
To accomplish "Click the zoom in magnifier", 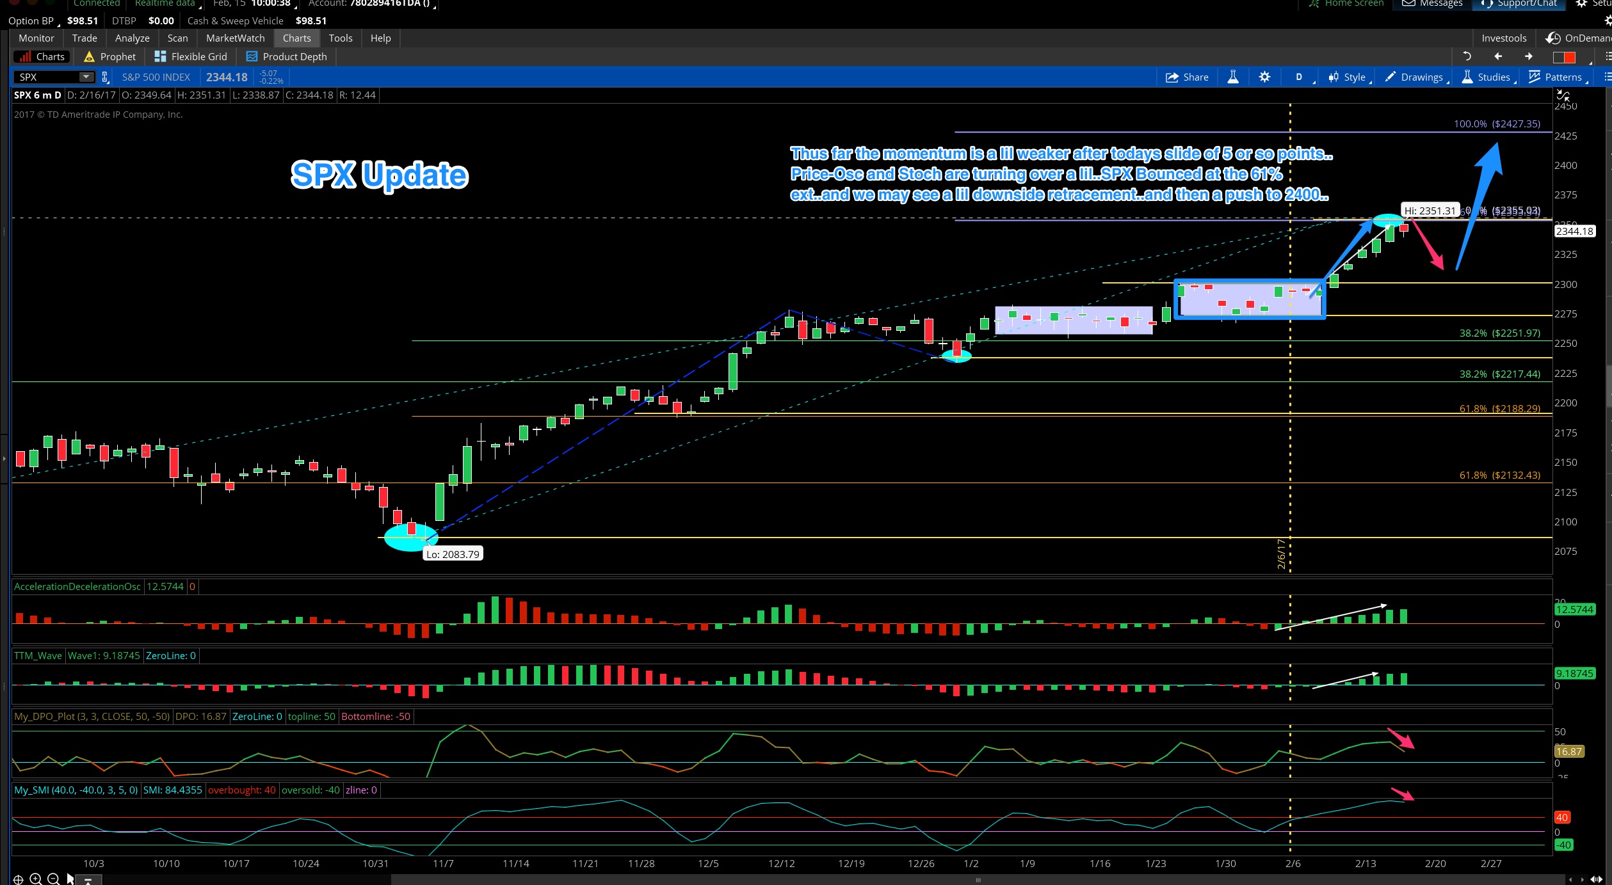I will pyautogui.click(x=36, y=879).
